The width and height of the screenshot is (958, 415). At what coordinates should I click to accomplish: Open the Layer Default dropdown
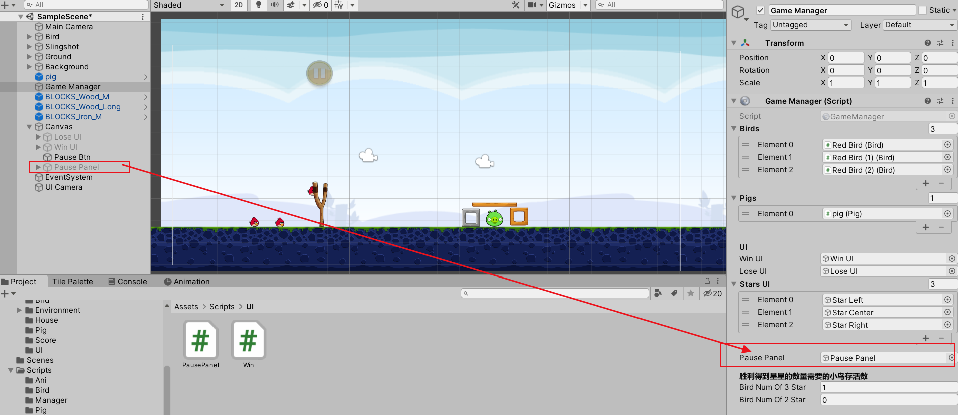click(x=920, y=25)
